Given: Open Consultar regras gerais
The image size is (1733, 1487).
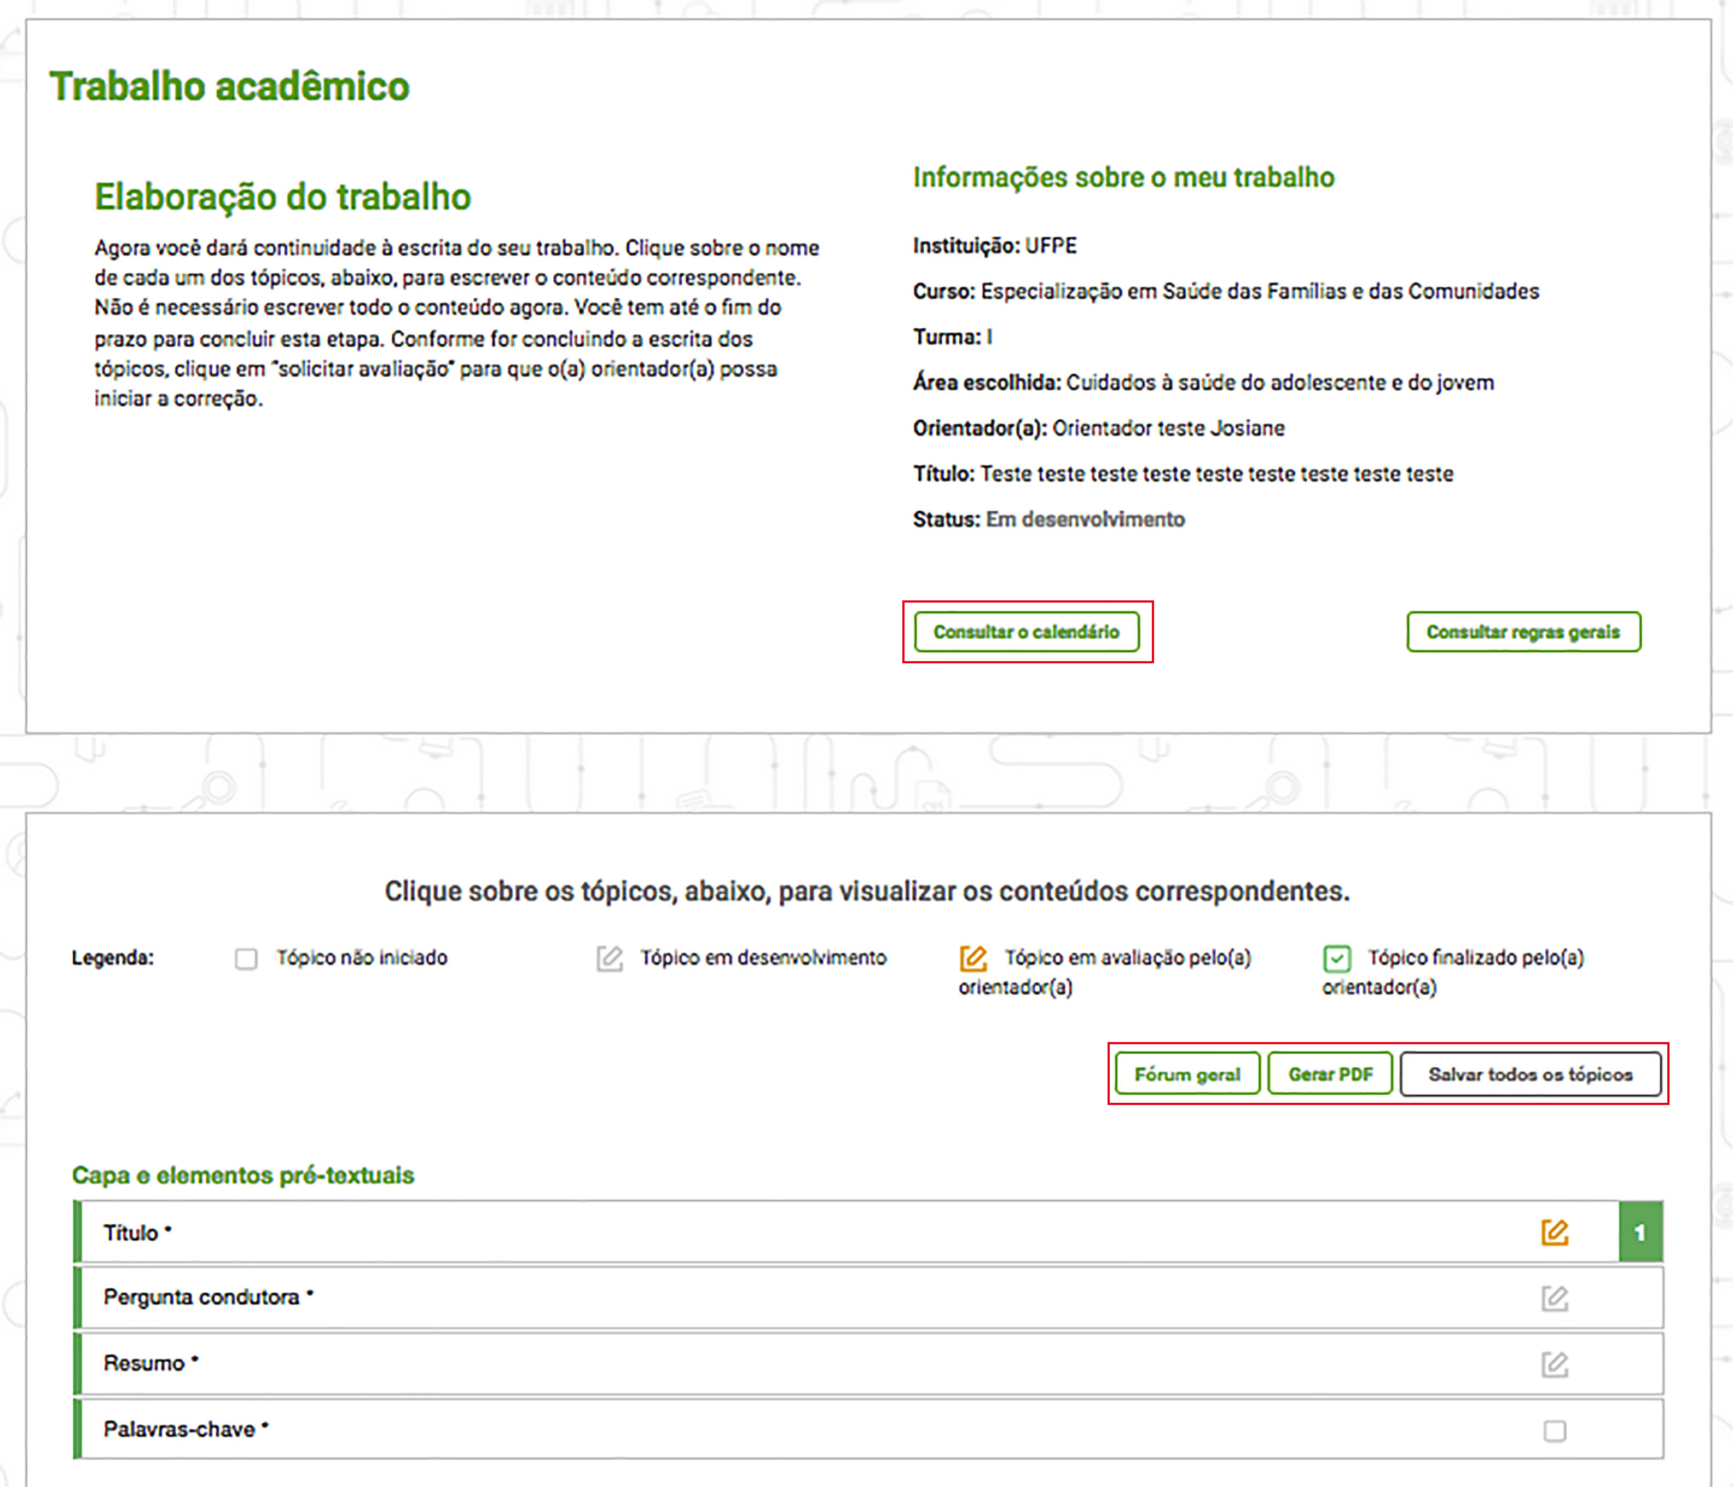Looking at the screenshot, I should tap(1523, 632).
